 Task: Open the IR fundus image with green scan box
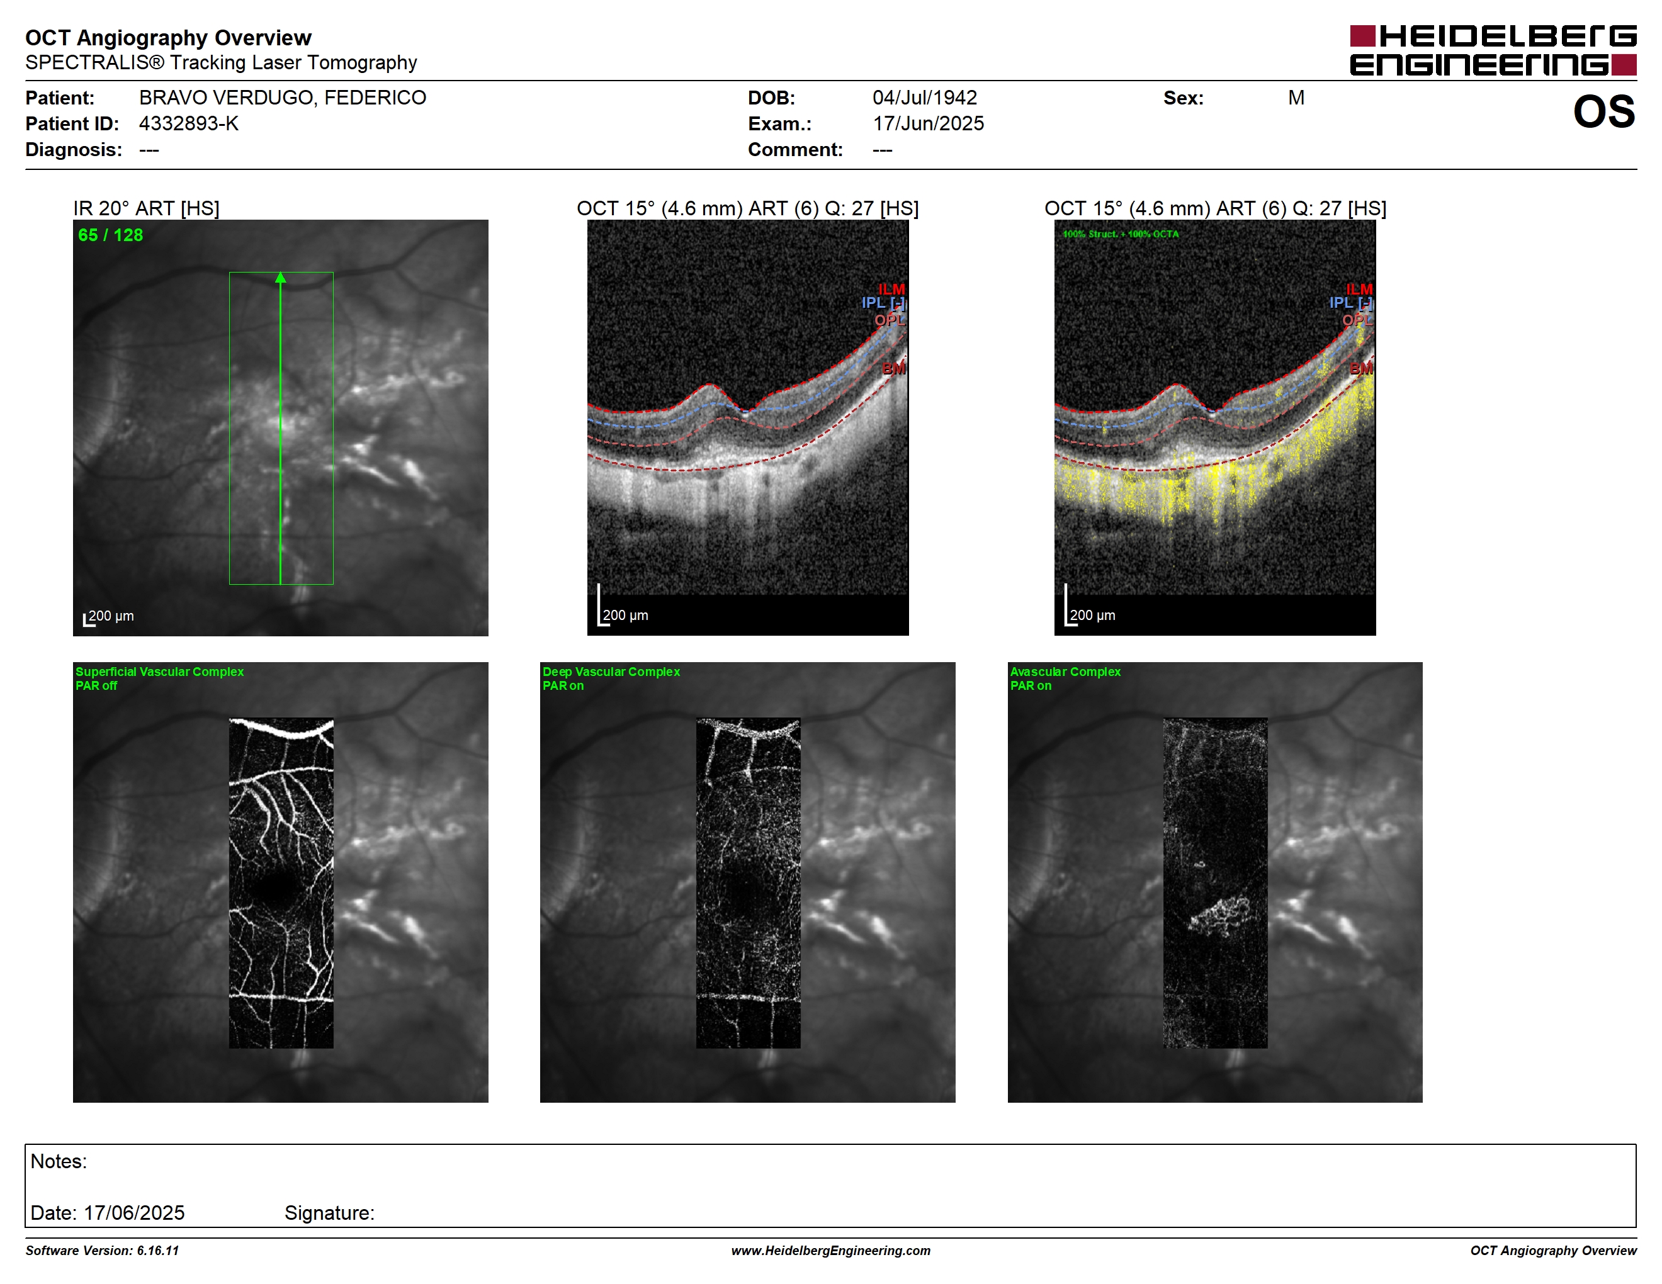281,427
